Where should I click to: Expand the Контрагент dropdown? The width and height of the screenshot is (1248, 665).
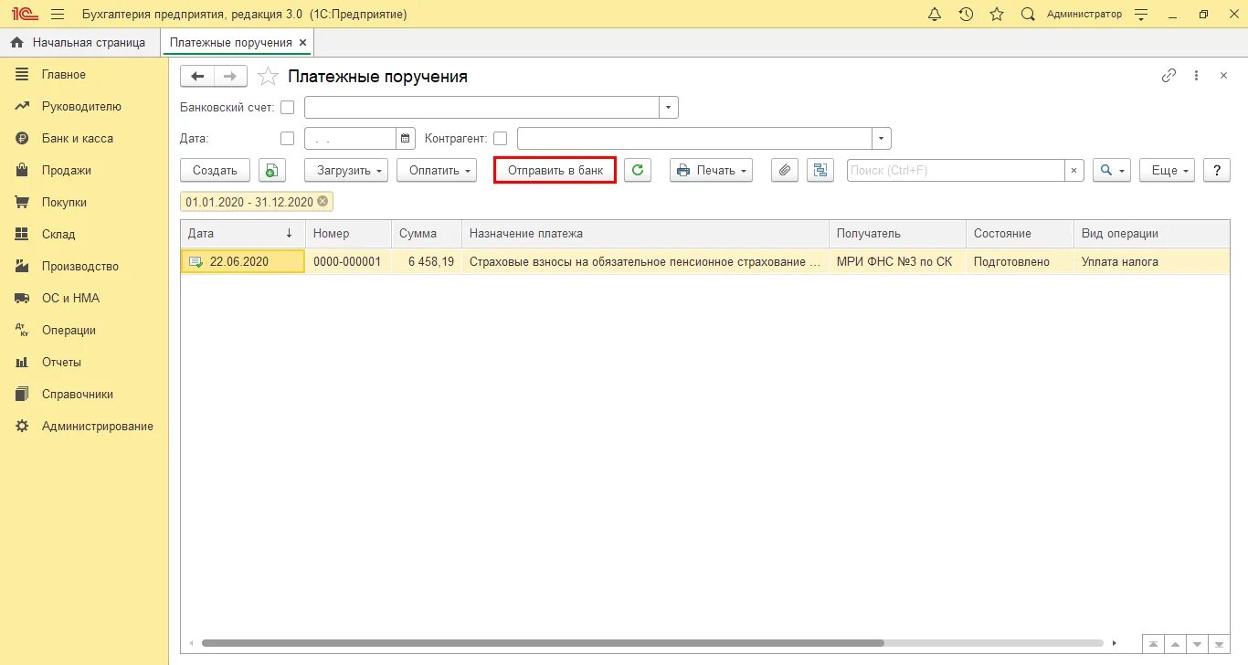(x=882, y=139)
